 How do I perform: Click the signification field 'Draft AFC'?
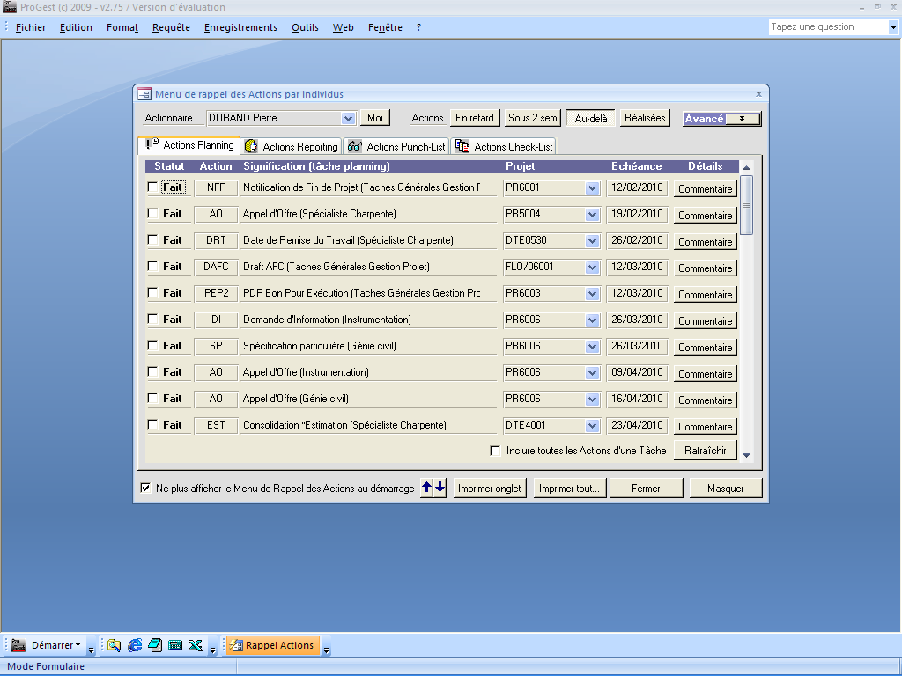[368, 267]
